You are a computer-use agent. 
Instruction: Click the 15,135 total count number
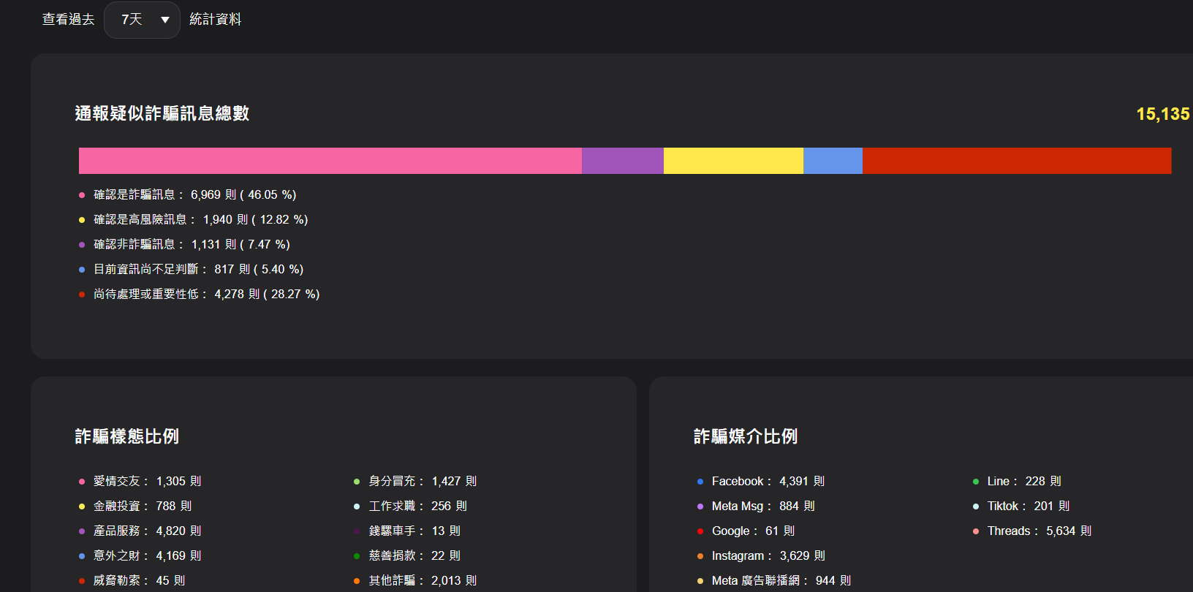(x=1162, y=114)
